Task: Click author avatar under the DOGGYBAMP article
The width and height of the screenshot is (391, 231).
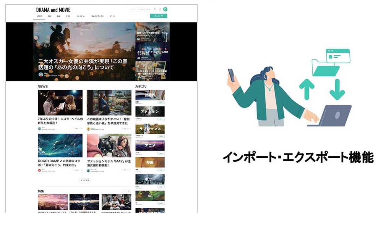Action: click(x=39, y=171)
